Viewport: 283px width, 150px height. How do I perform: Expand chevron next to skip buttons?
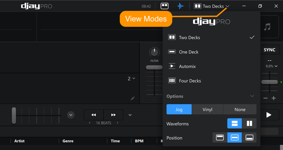click(x=130, y=115)
